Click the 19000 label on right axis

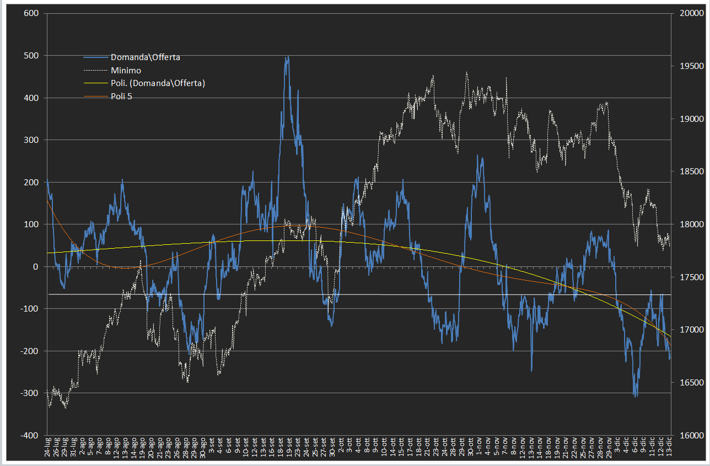point(691,119)
